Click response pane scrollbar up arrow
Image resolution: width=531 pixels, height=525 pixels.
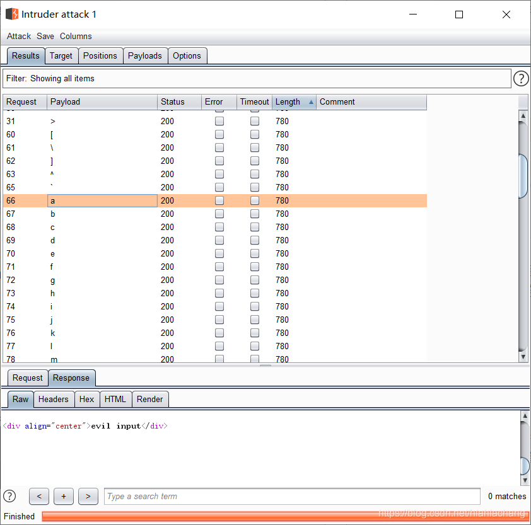(x=525, y=416)
